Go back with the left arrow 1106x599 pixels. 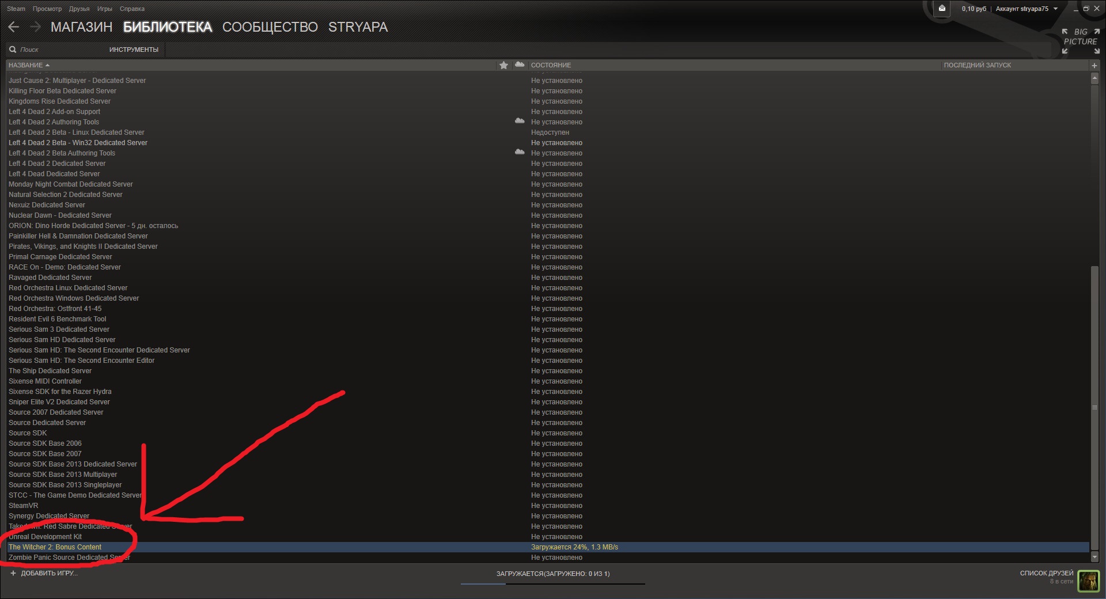click(x=14, y=27)
